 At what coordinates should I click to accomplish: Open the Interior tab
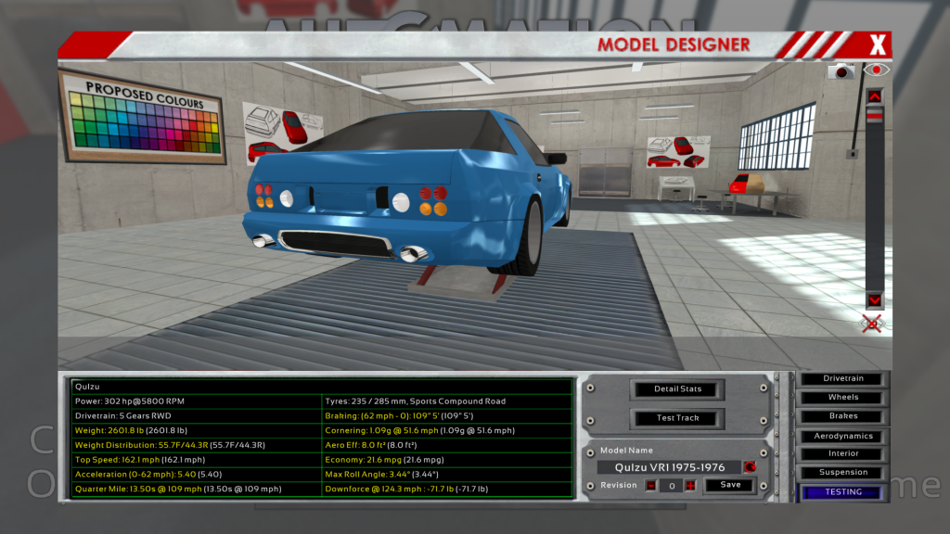(842, 454)
